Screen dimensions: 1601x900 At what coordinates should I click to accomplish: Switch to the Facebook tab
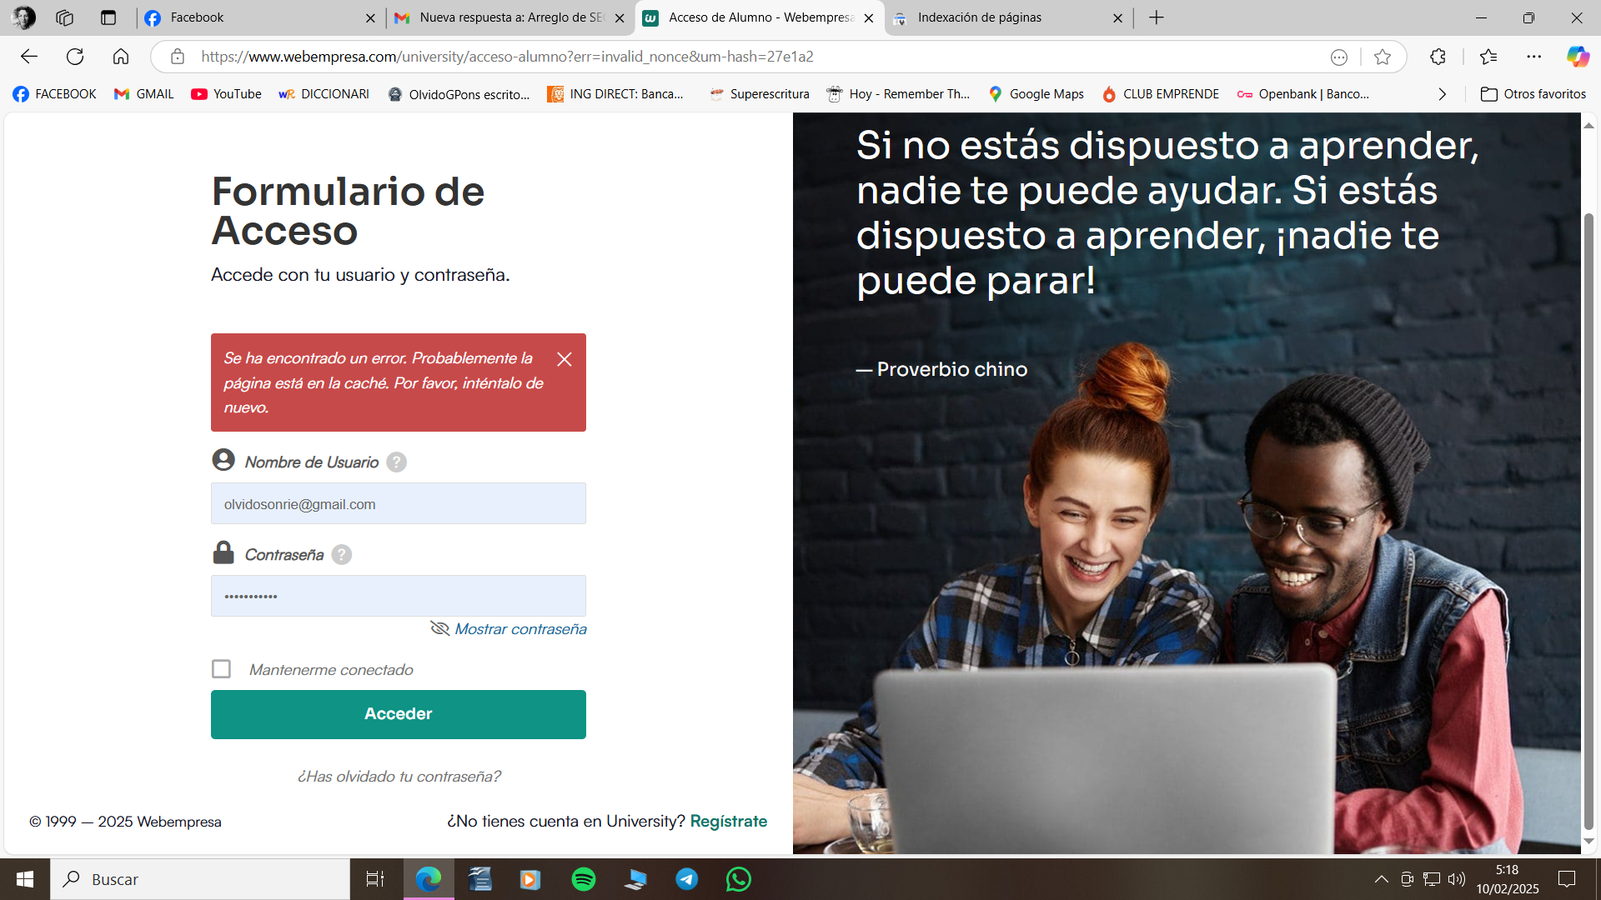[x=260, y=17]
